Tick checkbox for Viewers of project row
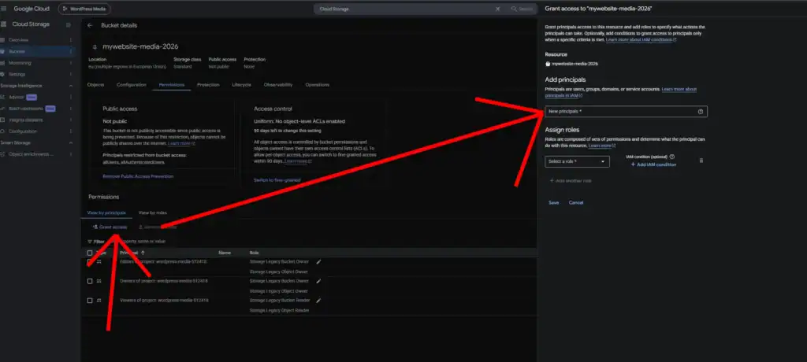Viewport: 807px width, 362px height. [x=90, y=301]
